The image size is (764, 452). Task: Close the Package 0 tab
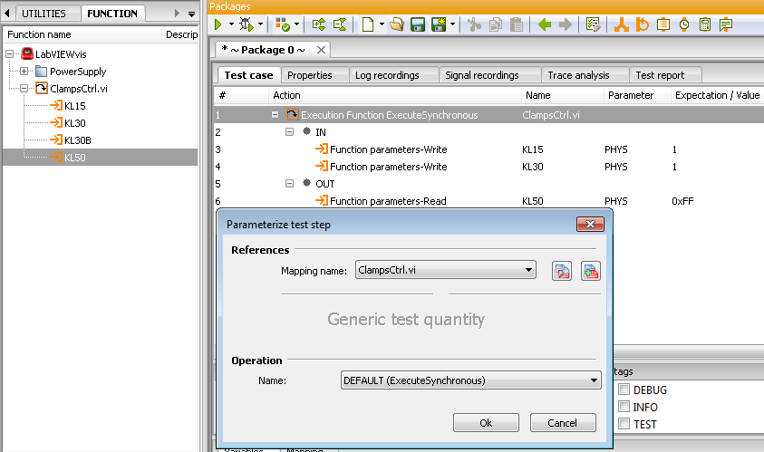pos(321,50)
